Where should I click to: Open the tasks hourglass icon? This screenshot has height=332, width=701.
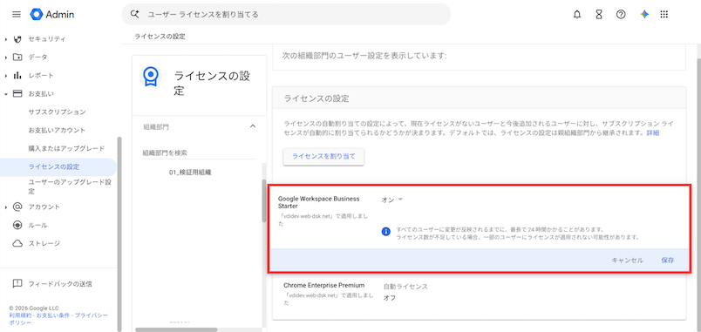(x=599, y=14)
